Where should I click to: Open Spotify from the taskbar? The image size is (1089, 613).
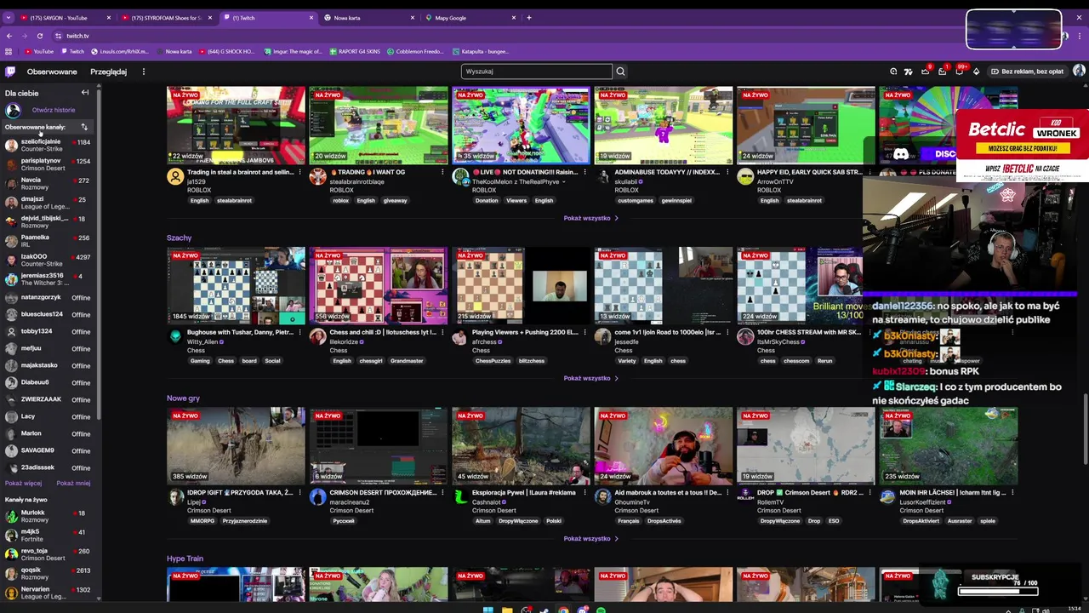[x=601, y=610]
